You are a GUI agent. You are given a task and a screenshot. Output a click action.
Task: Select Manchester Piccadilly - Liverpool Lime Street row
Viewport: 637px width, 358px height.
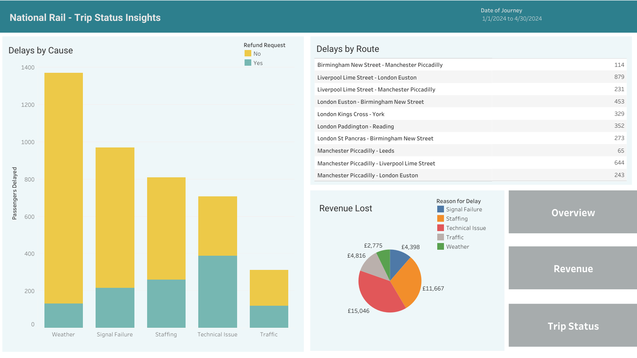point(470,163)
